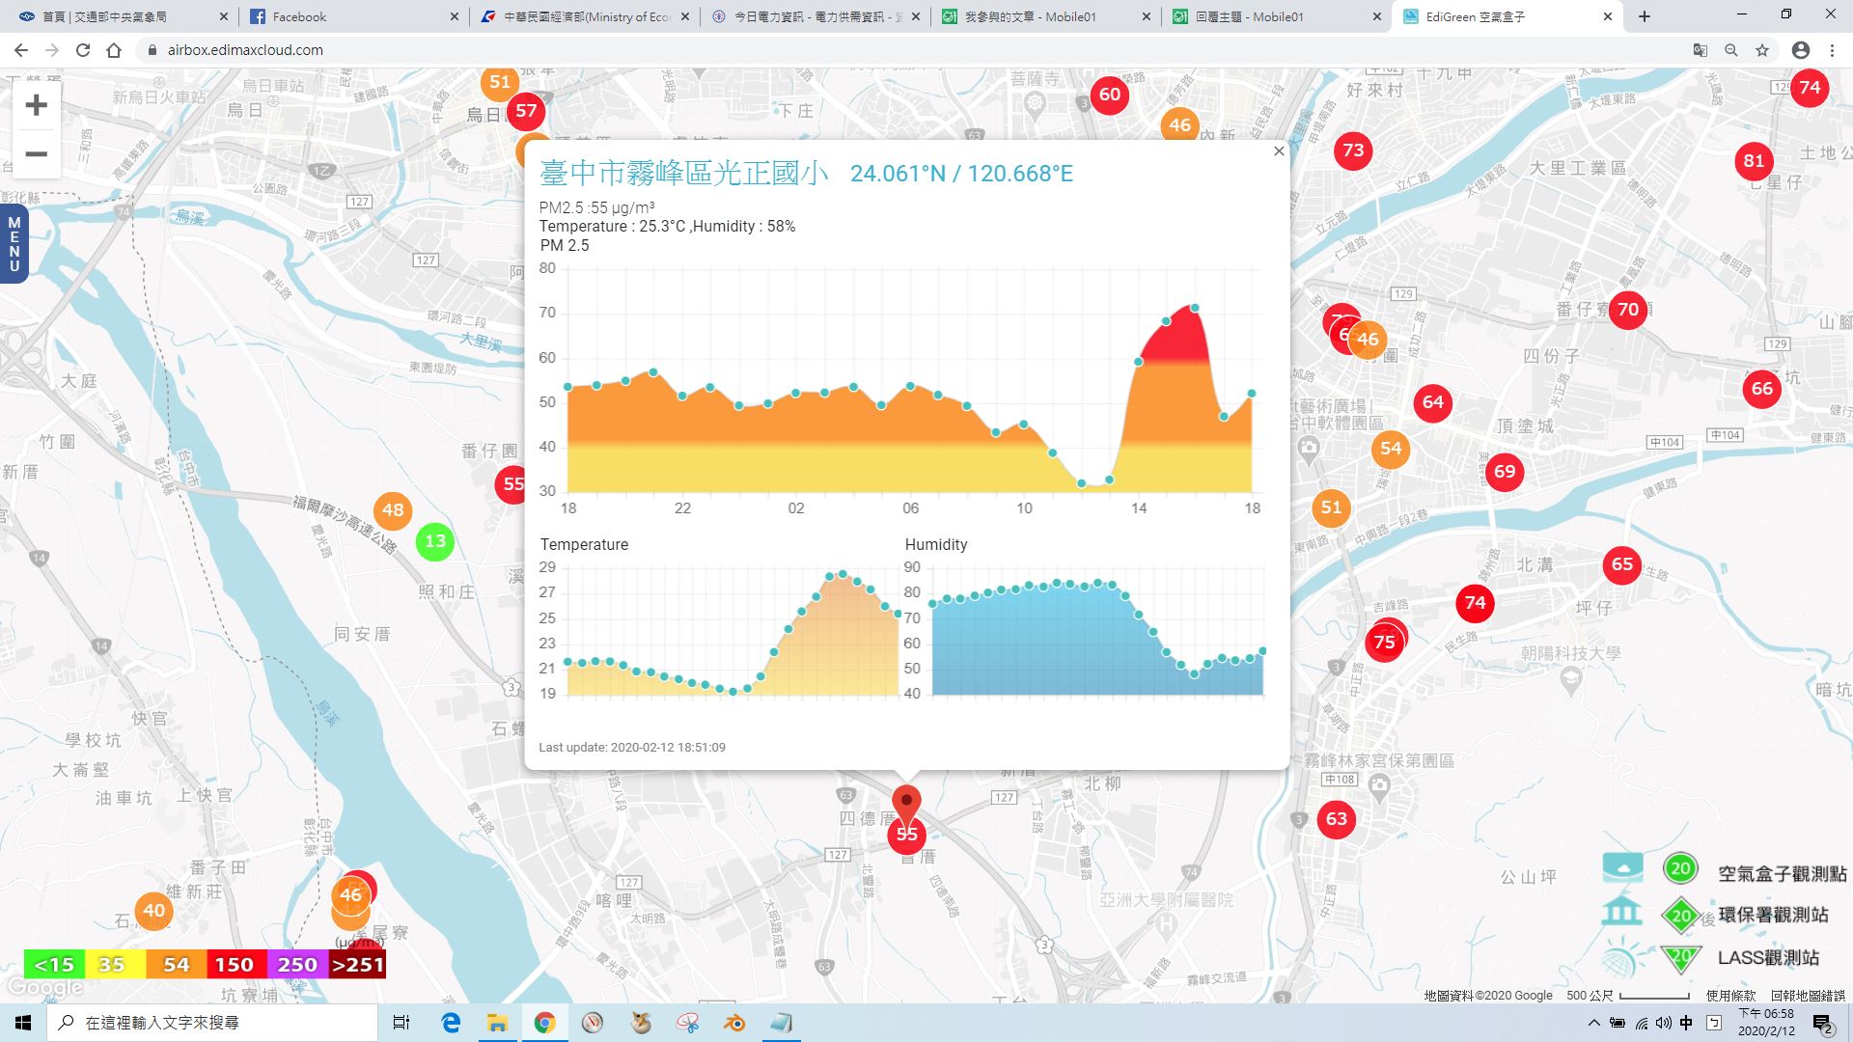The height and width of the screenshot is (1042, 1853).
Task: Click the orange 54 legend swatch
Action: pos(176,965)
